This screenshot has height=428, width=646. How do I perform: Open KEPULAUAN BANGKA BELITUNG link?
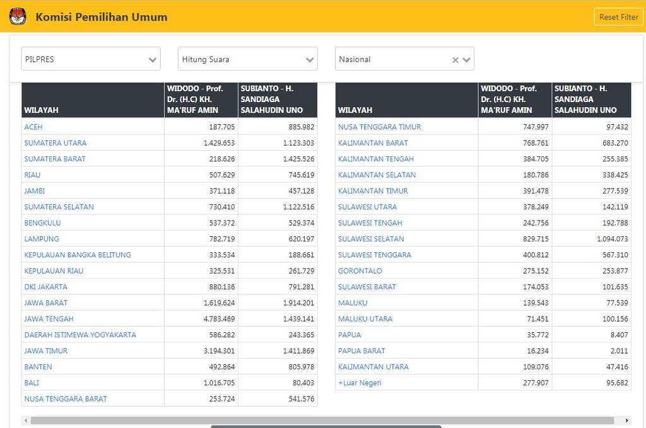(x=78, y=255)
